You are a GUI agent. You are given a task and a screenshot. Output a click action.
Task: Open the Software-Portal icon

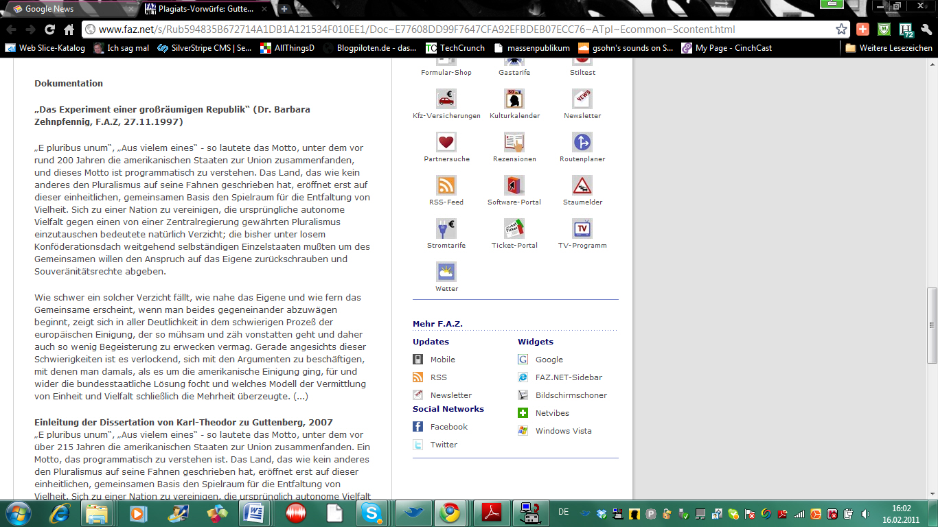point(514,185)
